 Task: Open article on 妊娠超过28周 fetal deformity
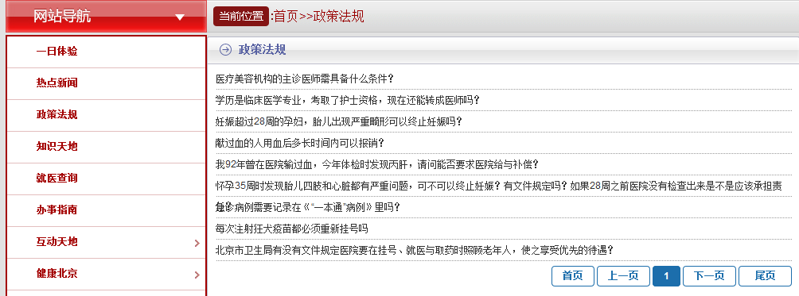[339, 122]
